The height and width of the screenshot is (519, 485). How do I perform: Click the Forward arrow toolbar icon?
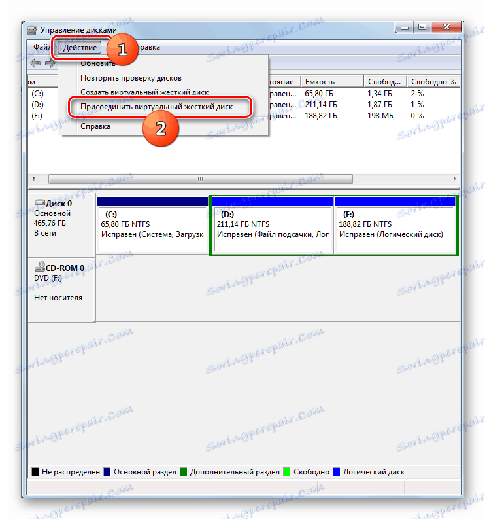pos(50,63)
